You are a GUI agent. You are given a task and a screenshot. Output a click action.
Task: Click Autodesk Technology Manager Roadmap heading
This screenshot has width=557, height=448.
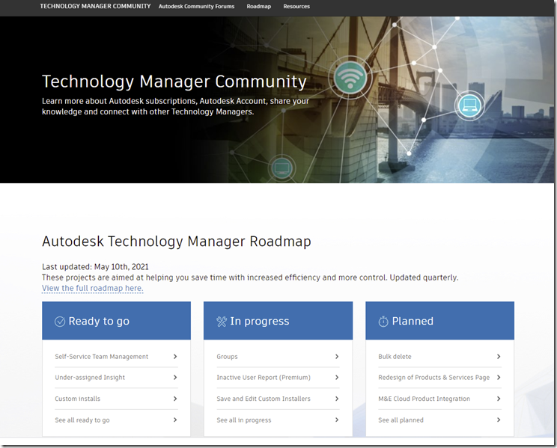(x=177, y=242)
